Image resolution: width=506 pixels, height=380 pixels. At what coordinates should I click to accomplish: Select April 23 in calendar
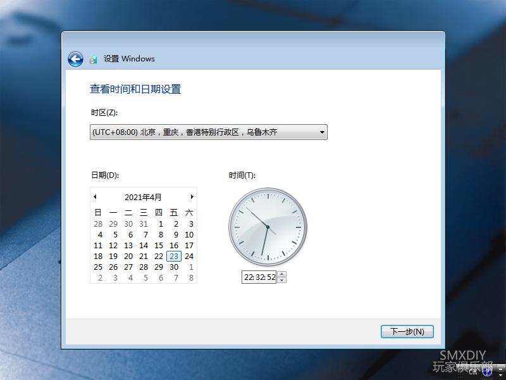[x=174, y=256]
